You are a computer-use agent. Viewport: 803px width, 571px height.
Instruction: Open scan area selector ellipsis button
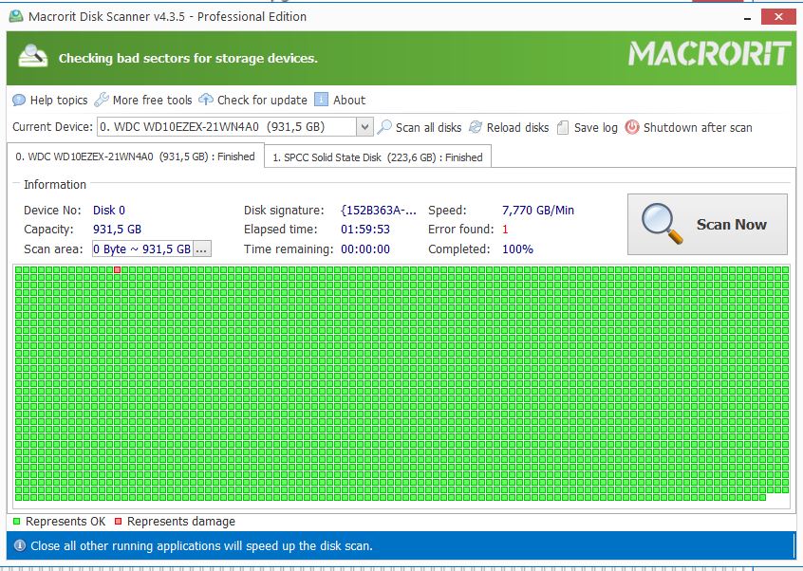point(201,249)
